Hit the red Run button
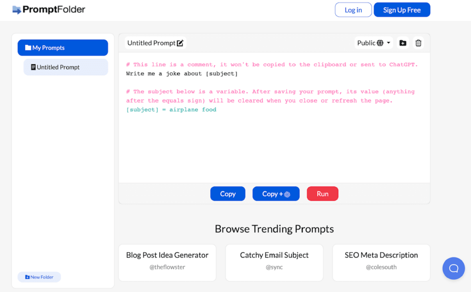471x292 pixels. coord(322,194)
